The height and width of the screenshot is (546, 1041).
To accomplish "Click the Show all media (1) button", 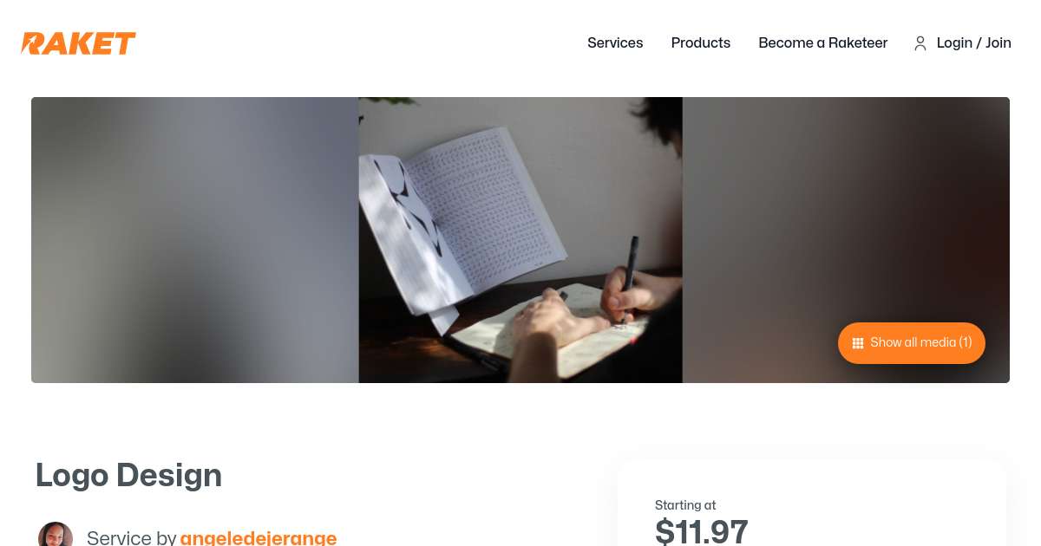I will point(912,343).
